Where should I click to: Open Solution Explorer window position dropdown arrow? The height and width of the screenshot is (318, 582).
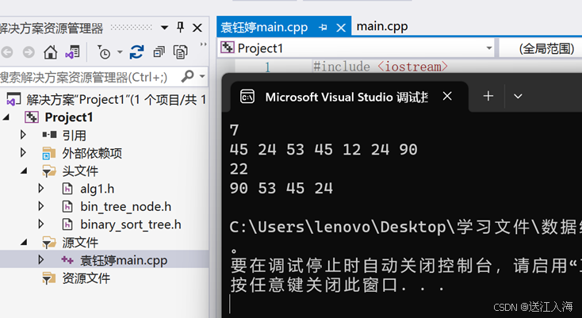point(164,28)
